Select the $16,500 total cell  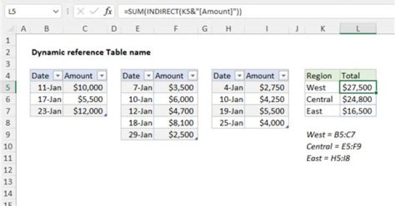point(358,111)
